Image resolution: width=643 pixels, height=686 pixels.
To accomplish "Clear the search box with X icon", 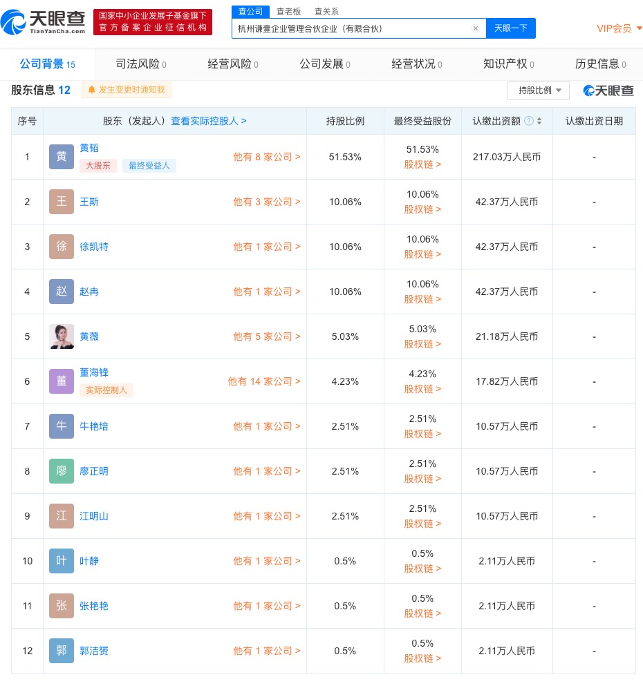I will click(x=475, y=28).
